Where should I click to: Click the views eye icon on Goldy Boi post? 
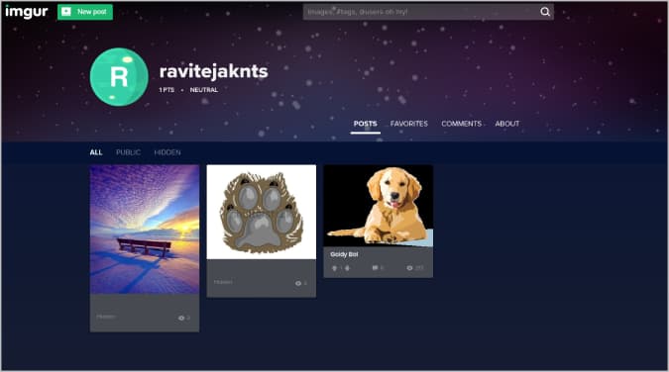point(409,268)
